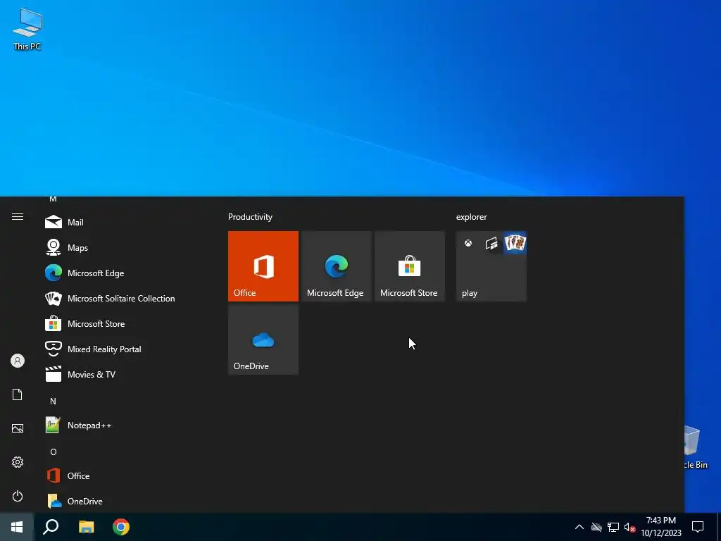
Task: Open the play tile folder
Action: (491, 266)
